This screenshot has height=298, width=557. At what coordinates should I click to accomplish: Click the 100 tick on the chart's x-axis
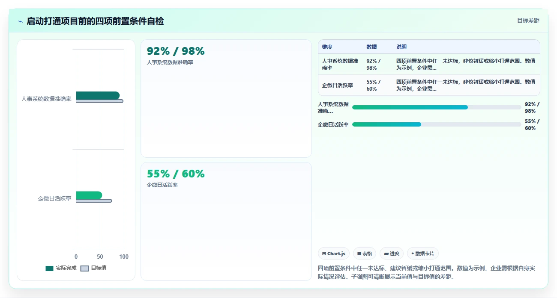click(123, 257)
